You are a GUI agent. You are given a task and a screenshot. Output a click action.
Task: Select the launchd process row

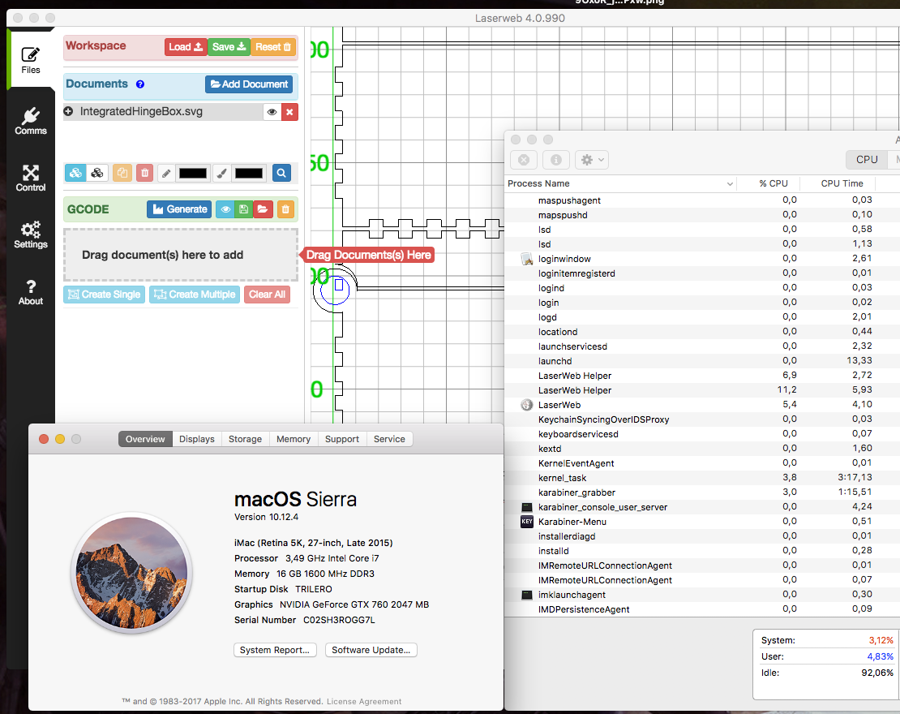(702, 361)
